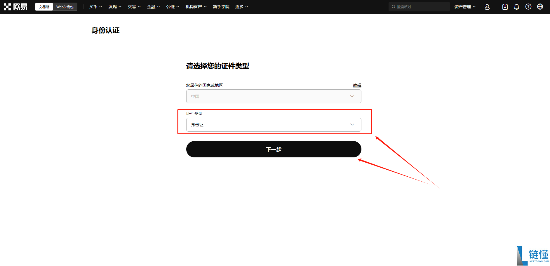The height and width of the screenshot is (266, 550).
Task: Click the 下一步 button
Action: [x=274, y=149]
